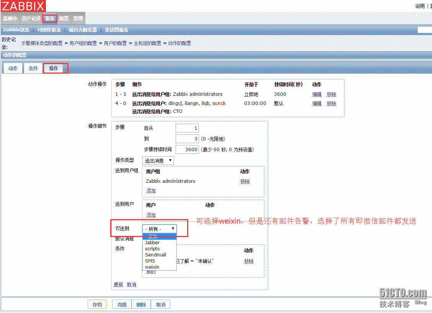Remove operation step 1 - 3
The width and height of the screenshot is (432, 313).
click(331, 94)
